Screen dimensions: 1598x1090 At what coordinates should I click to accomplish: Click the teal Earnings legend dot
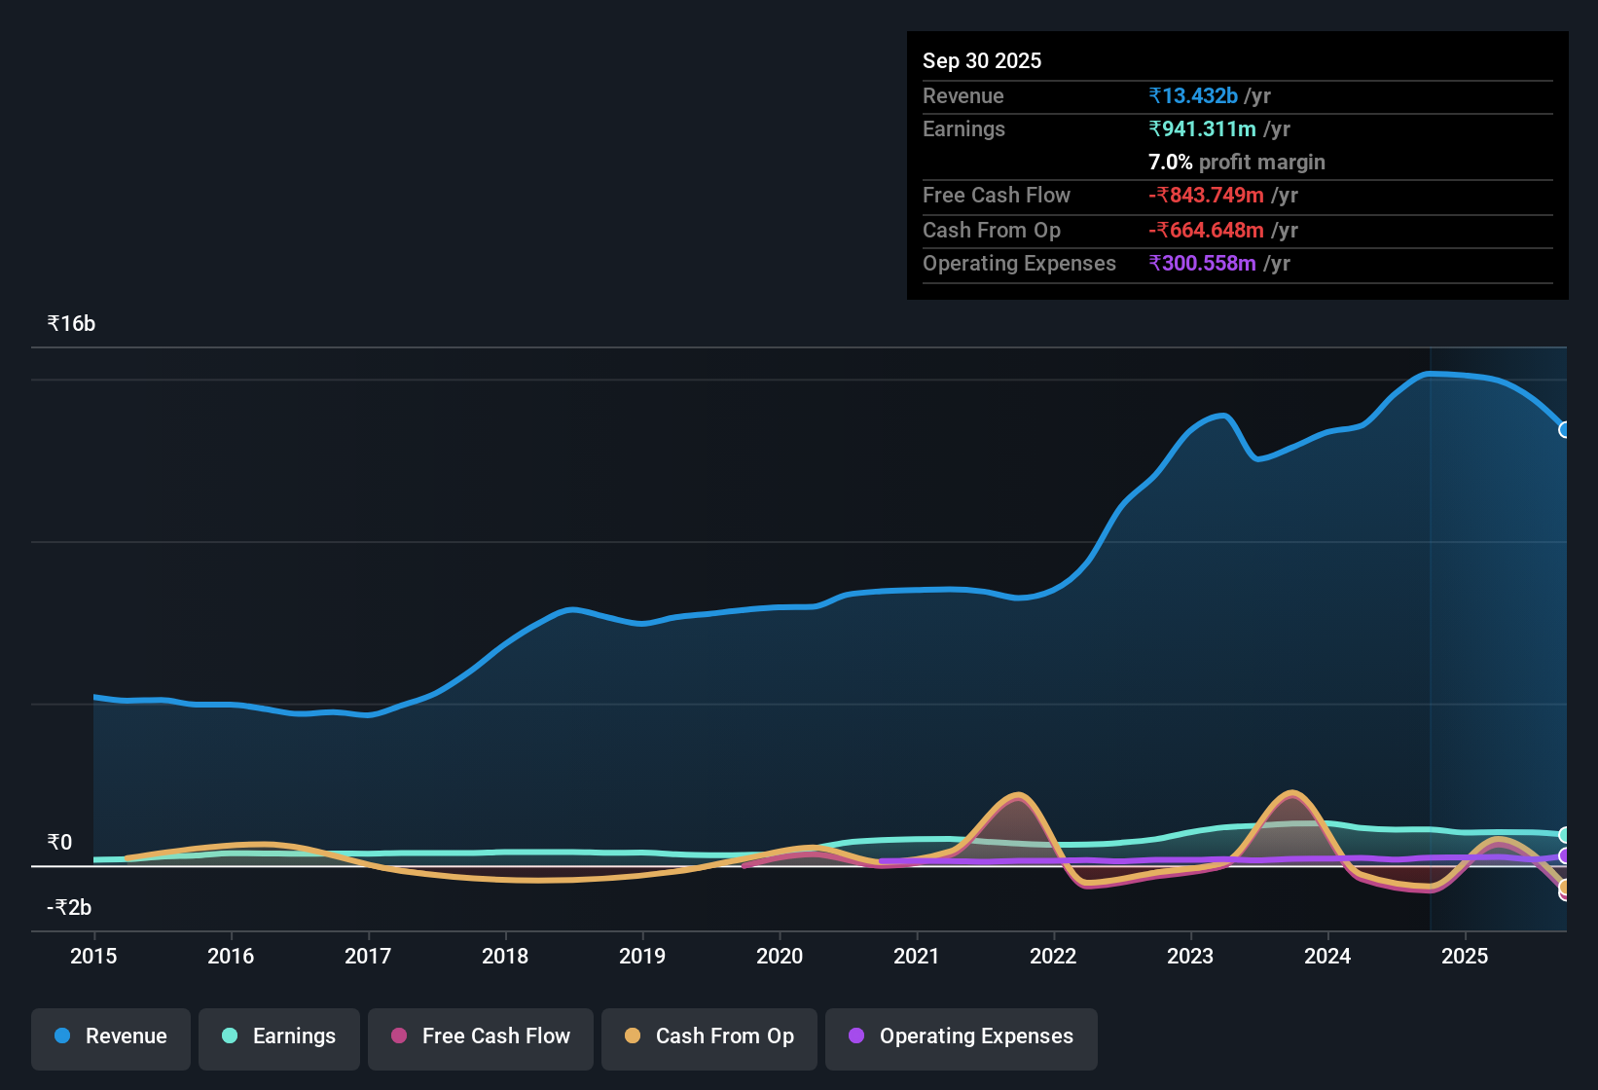230,1036
